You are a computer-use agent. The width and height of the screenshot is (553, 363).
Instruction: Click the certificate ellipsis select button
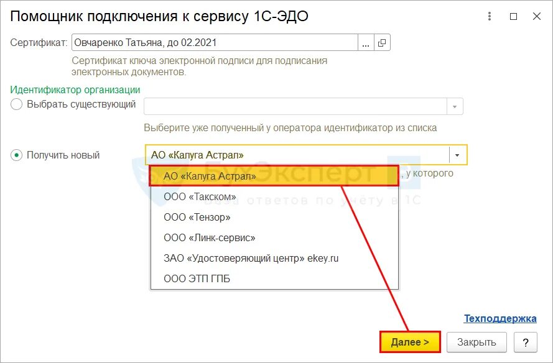pyautogui.click(x=366, y=43)
